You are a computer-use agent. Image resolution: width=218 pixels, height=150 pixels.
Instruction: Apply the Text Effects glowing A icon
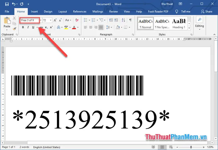pyautogui.click(x=58, y=27)
